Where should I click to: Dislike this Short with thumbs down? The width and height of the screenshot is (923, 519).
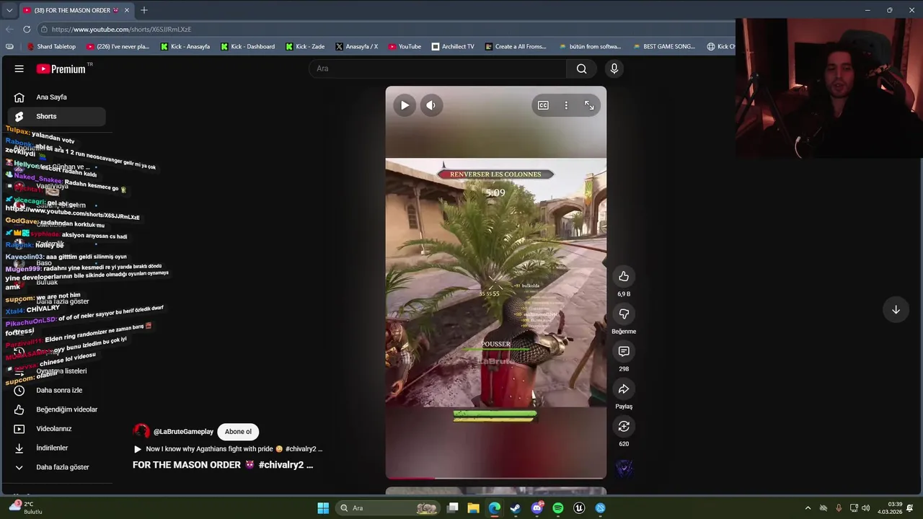tap(624, 314)
